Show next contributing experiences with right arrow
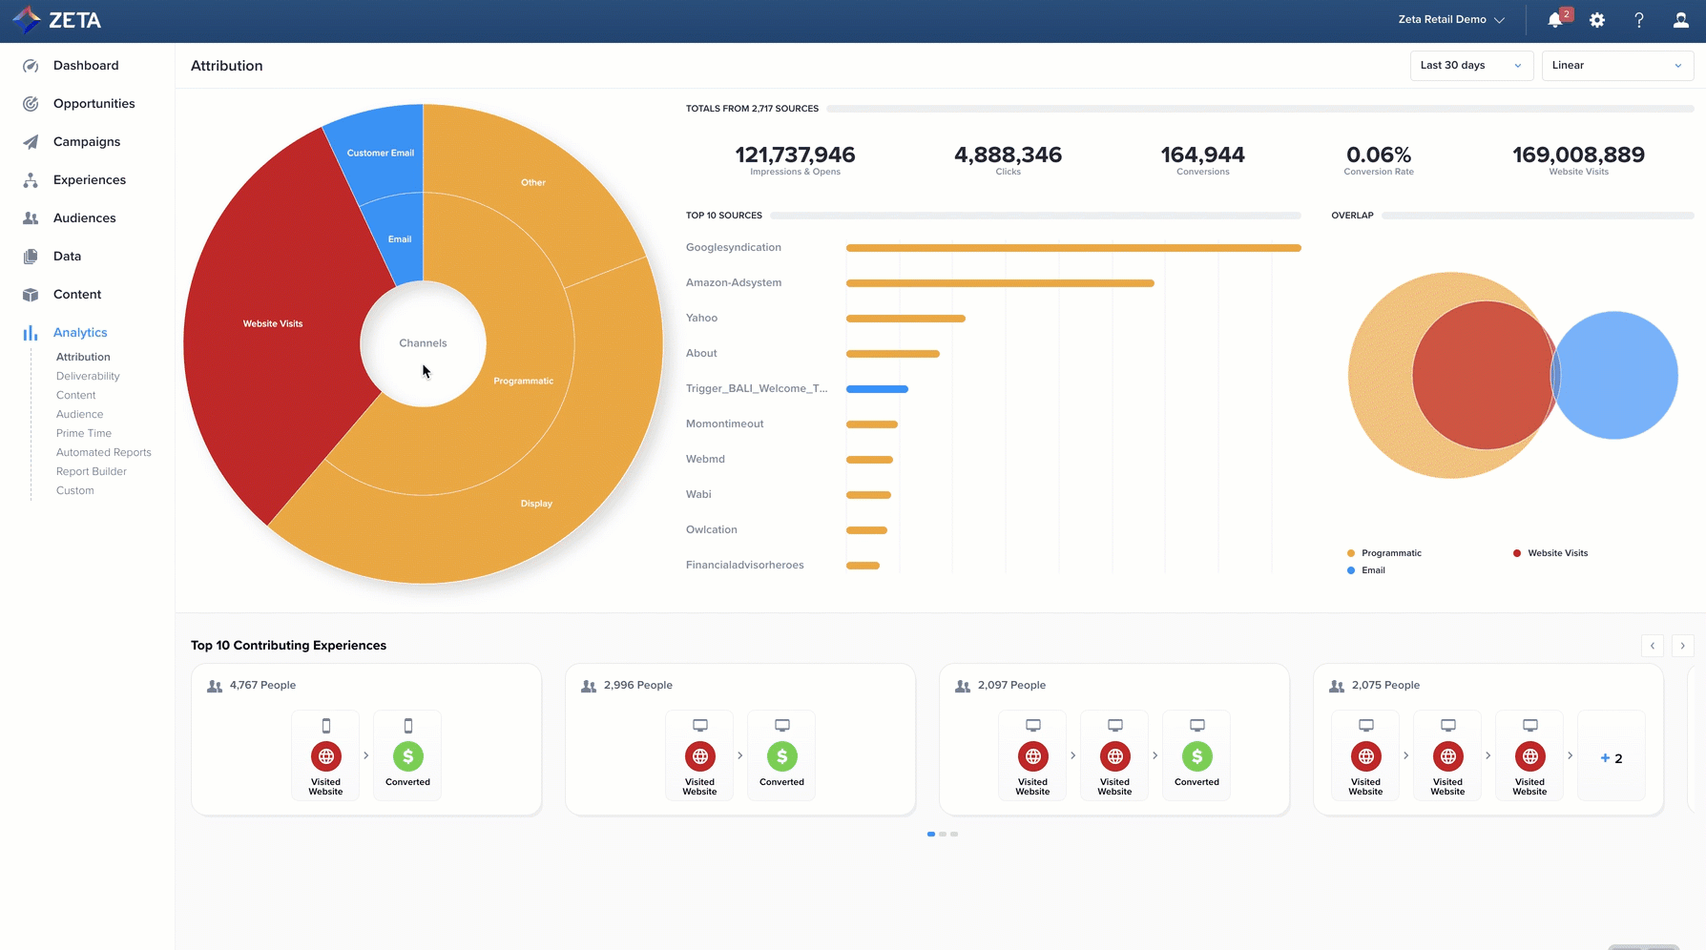 coord(1682,646)
